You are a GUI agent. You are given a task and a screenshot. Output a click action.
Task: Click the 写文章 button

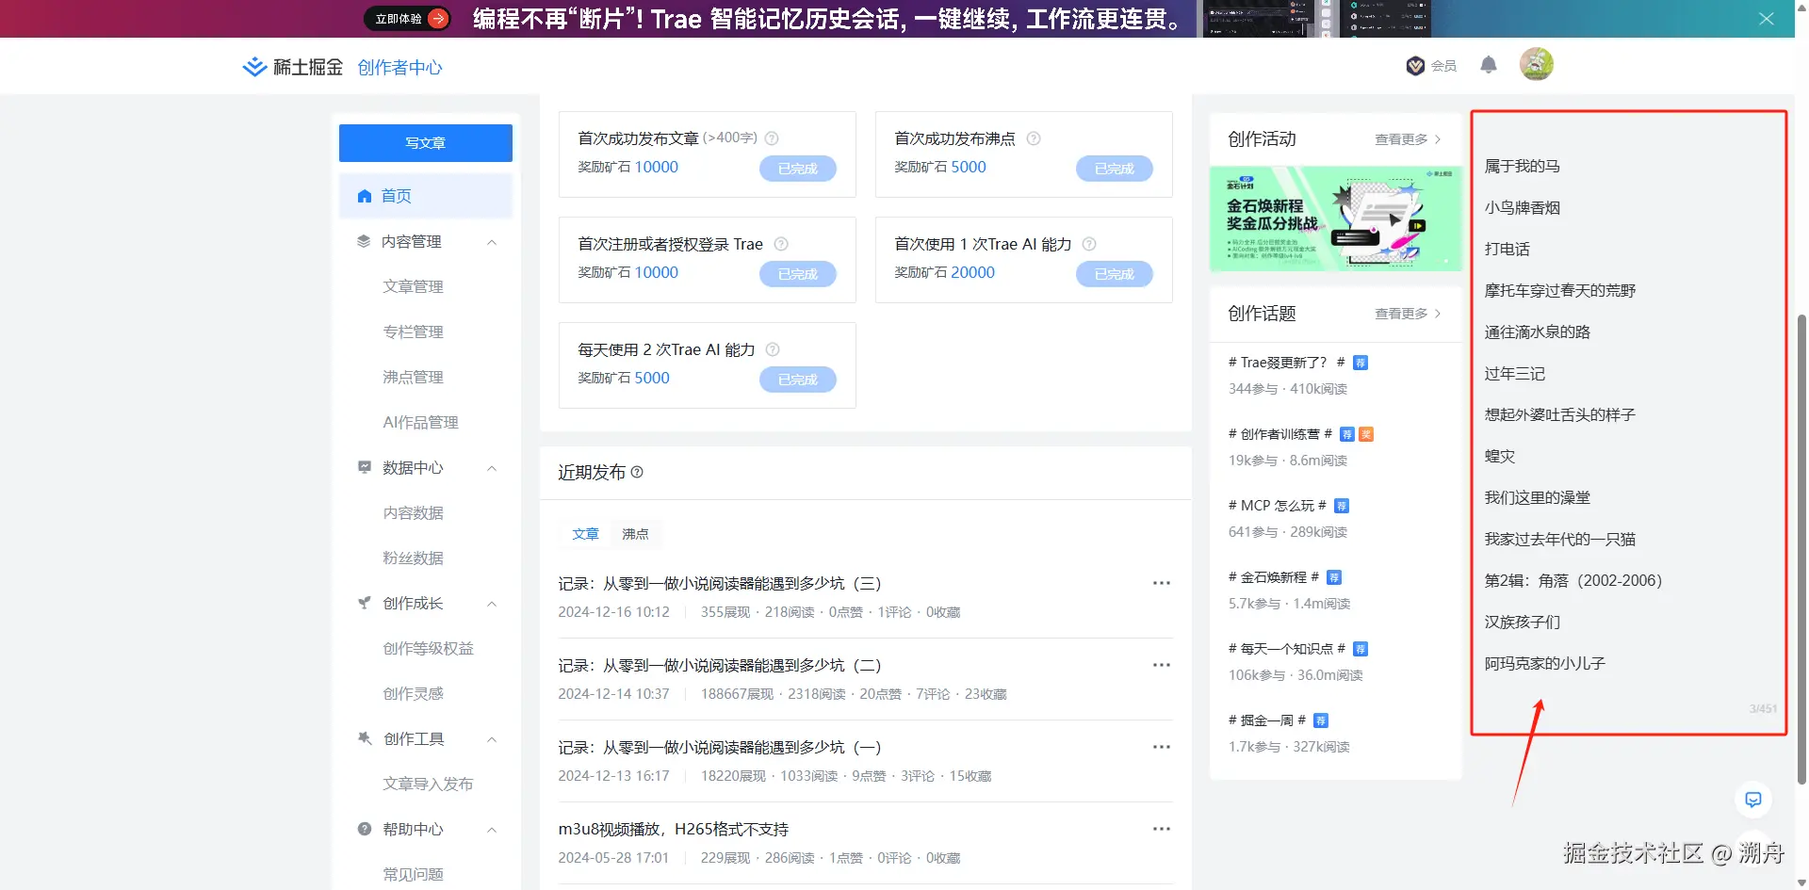point(426,143)
